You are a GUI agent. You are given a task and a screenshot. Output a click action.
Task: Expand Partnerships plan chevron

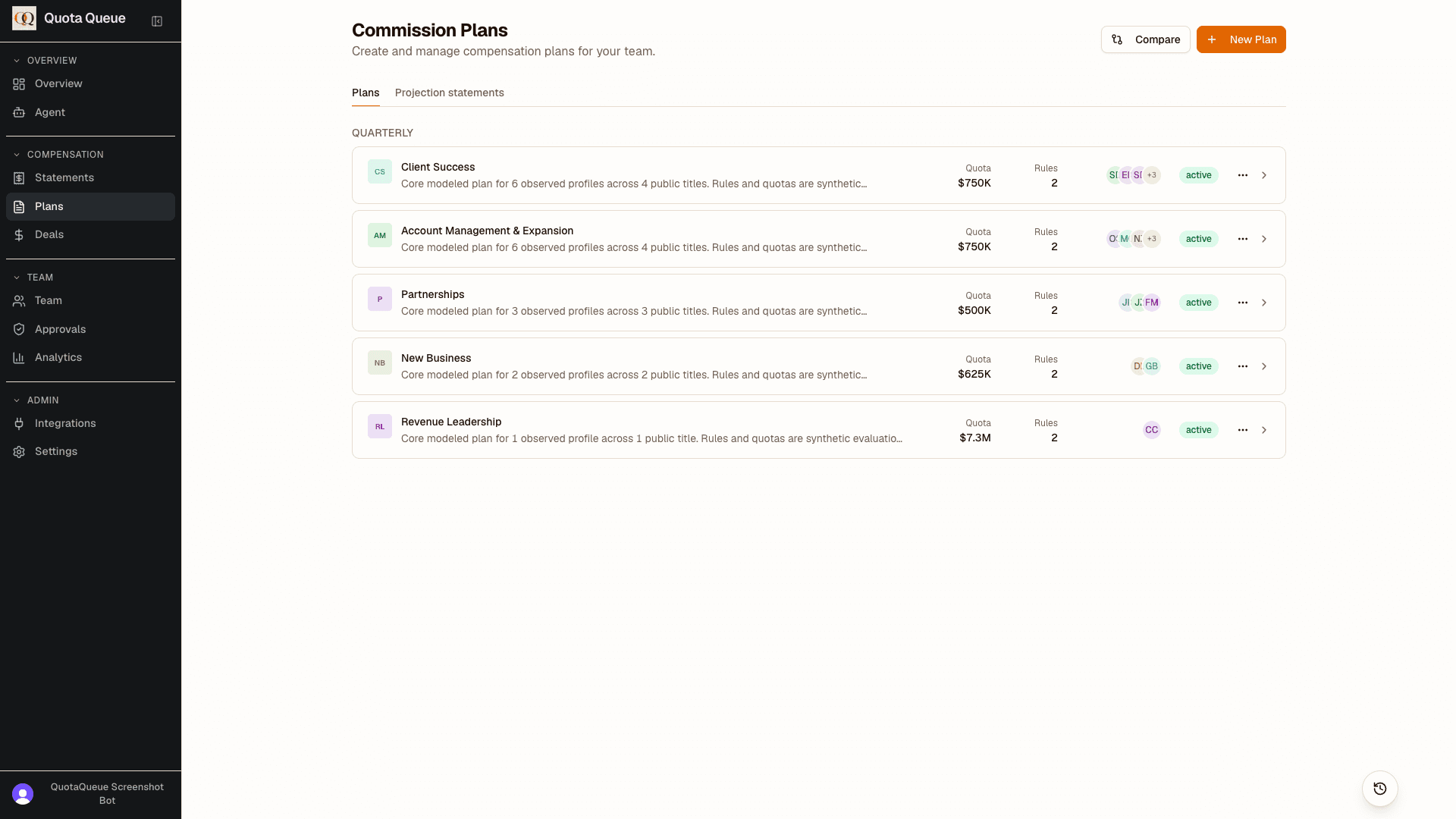(1263, 303)
